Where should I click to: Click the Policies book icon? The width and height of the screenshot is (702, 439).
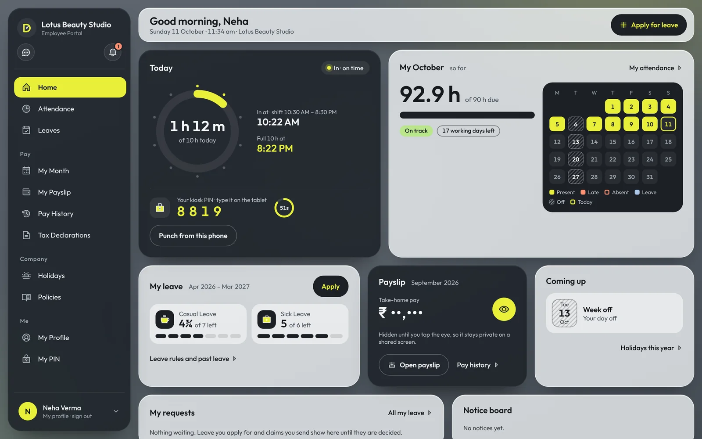click(26, 297)
